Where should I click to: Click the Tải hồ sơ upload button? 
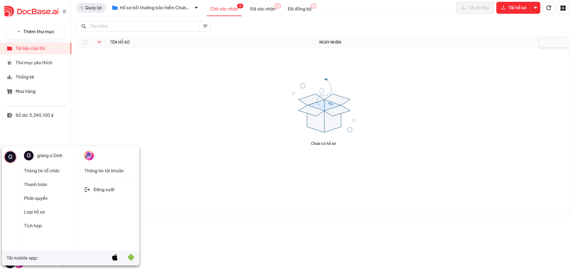pos(514,8)
